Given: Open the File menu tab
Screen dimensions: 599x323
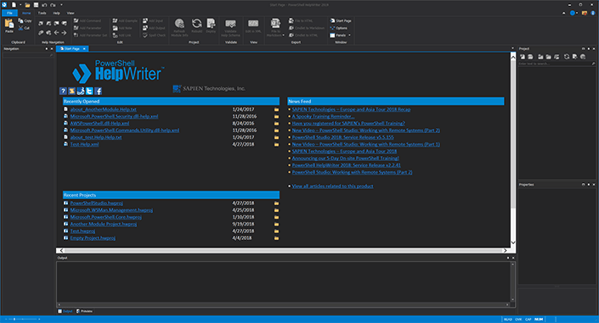Looking at the screenshot, I should tap(9, 13).
